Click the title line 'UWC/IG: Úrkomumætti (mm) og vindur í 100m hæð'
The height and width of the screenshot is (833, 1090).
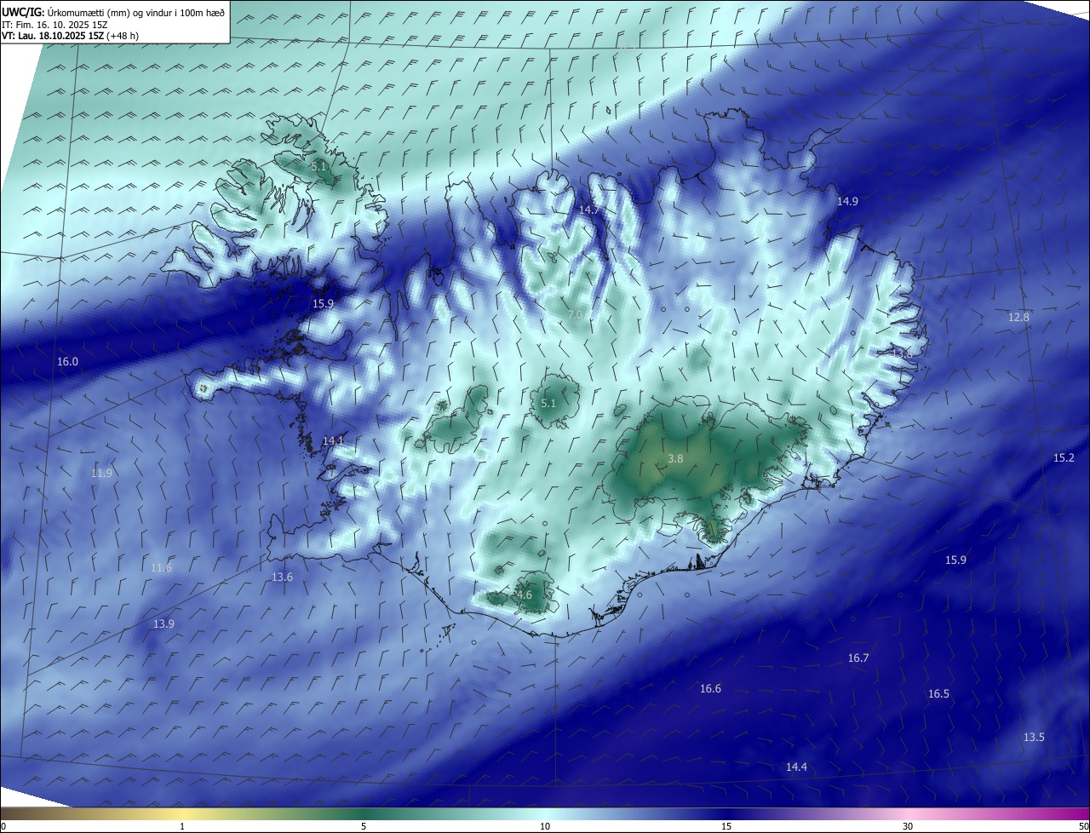point(113,13)
